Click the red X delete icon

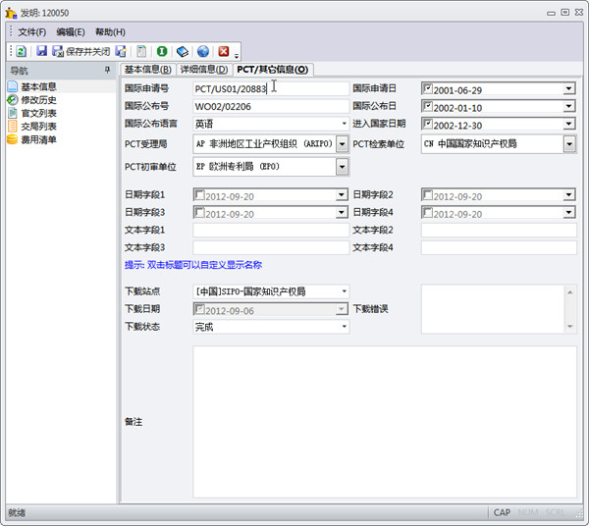224,51
